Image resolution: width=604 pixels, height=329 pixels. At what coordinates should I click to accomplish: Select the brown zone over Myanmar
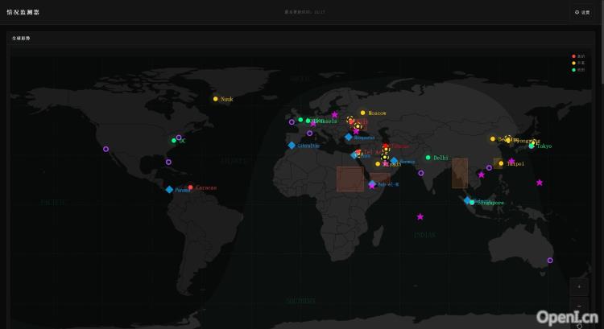click(460, 173)
